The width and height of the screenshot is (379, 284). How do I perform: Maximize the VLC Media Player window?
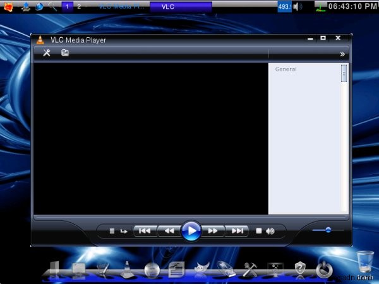[323, 38]
